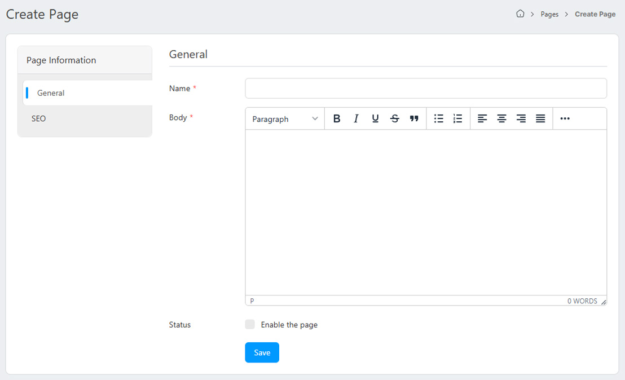
Task: Switch to the SEO tab
Action: pos(39,119)
